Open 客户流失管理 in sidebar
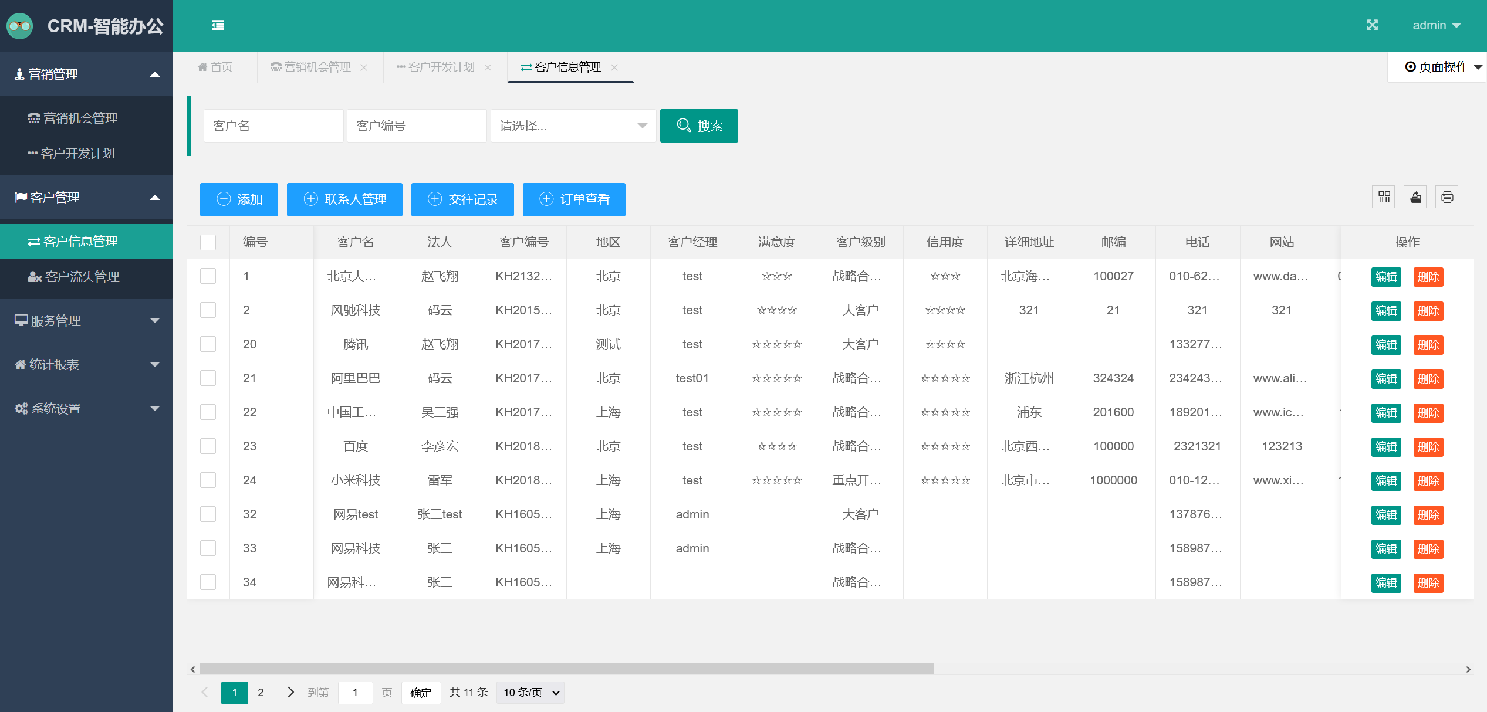 (x=82, y=276)
